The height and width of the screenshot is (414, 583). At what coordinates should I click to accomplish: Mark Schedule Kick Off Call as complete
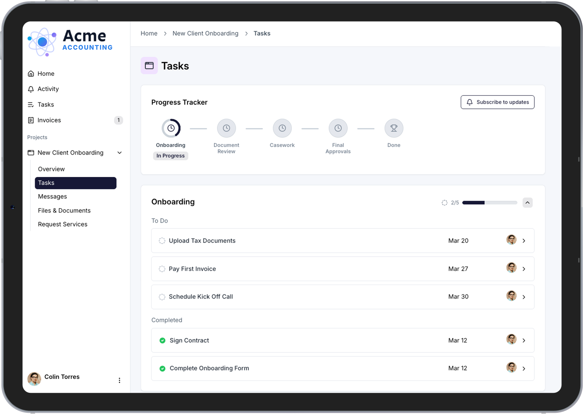[162, 297]
